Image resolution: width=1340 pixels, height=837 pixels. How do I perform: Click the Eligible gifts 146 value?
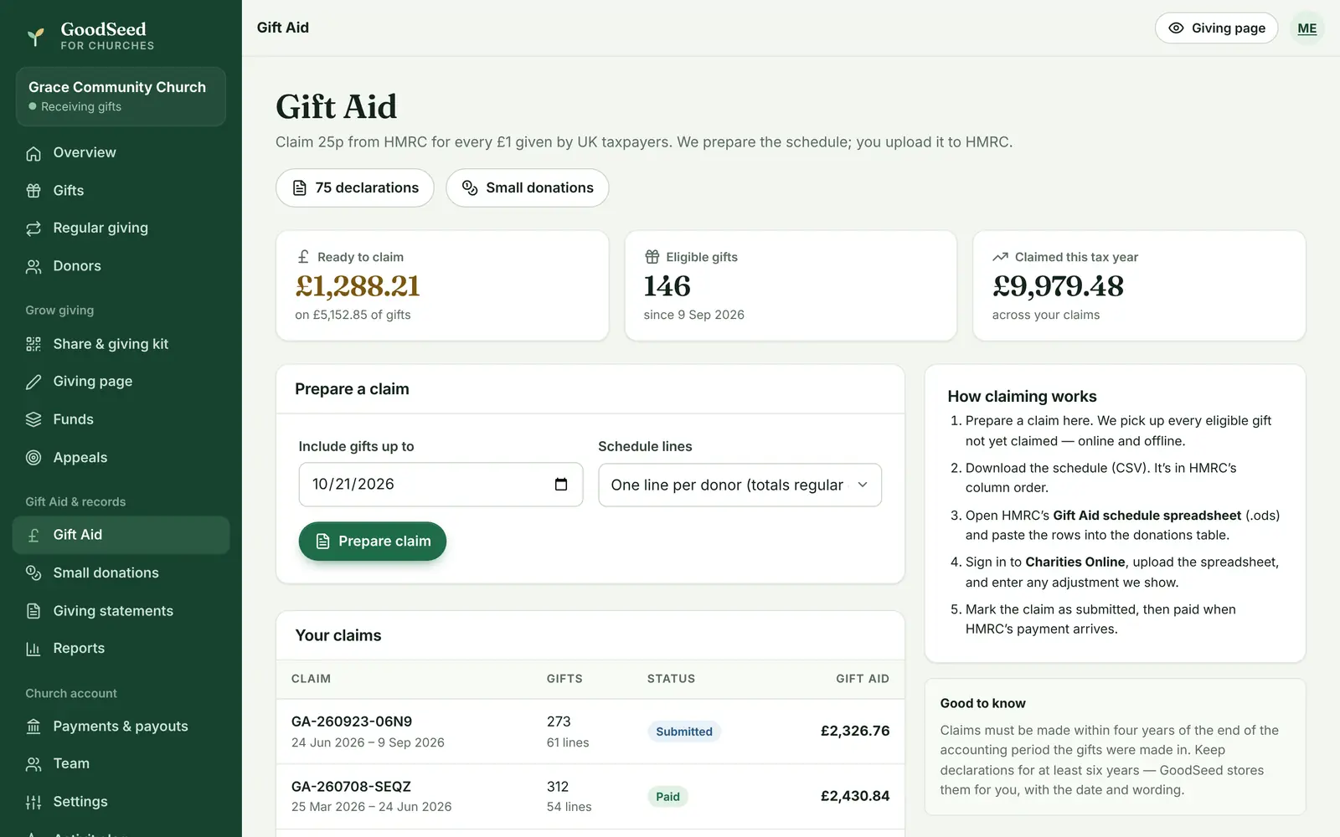[x=667, y=286]
